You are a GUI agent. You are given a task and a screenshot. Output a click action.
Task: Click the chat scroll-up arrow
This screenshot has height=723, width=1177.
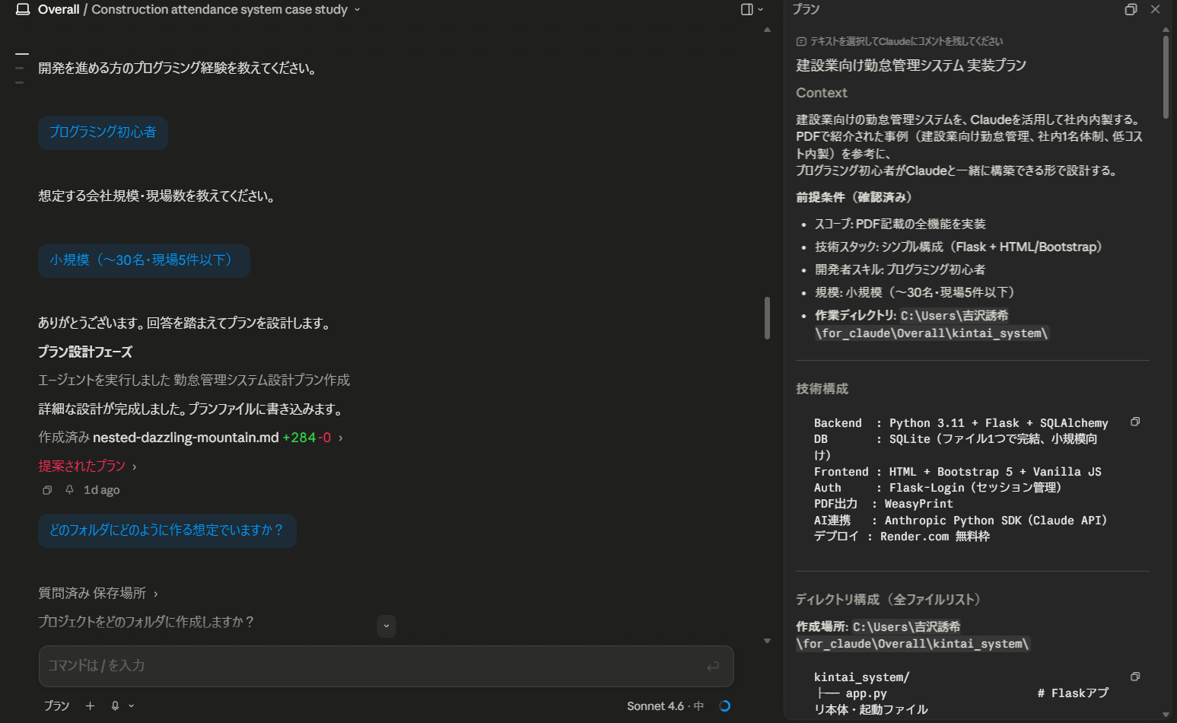(x=767, y=30)
